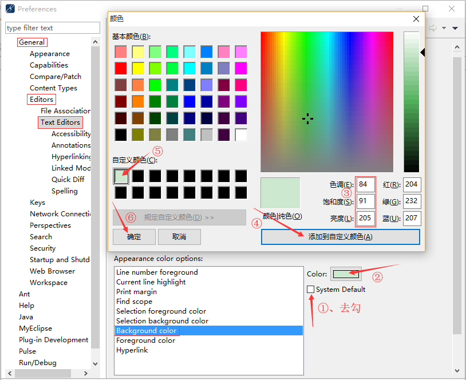The width and height of the screenshot is (466, 380).
Task: Pick the orange basic color swatch
Action: [x=138, y=102]
